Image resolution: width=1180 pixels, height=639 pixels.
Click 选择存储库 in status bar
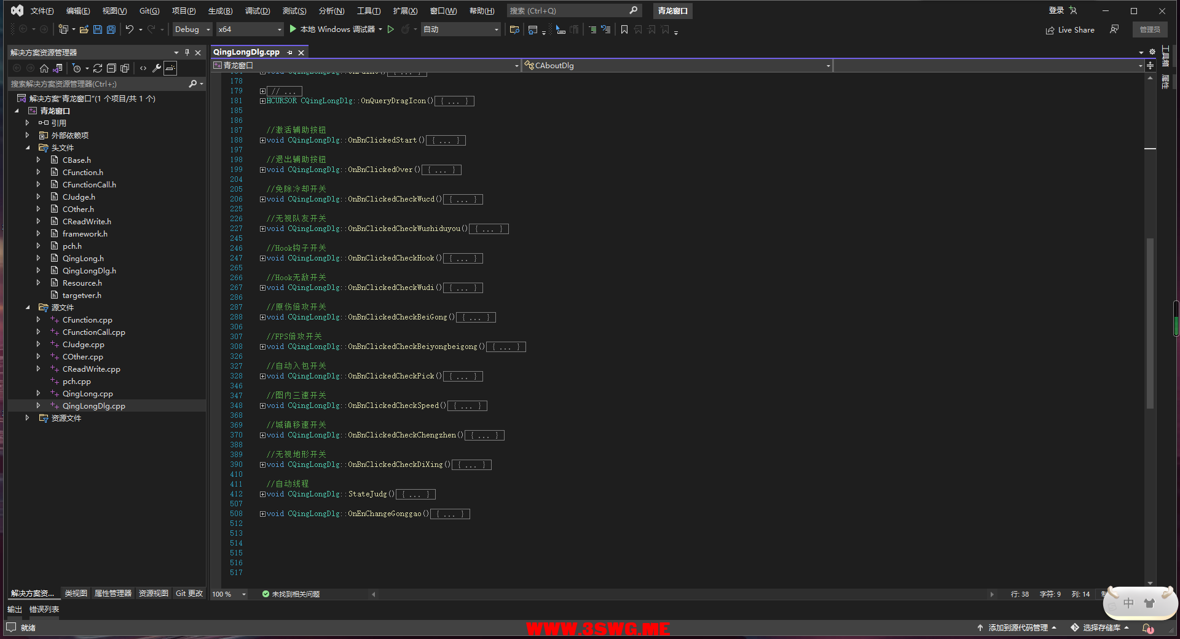pos(1100,628)
